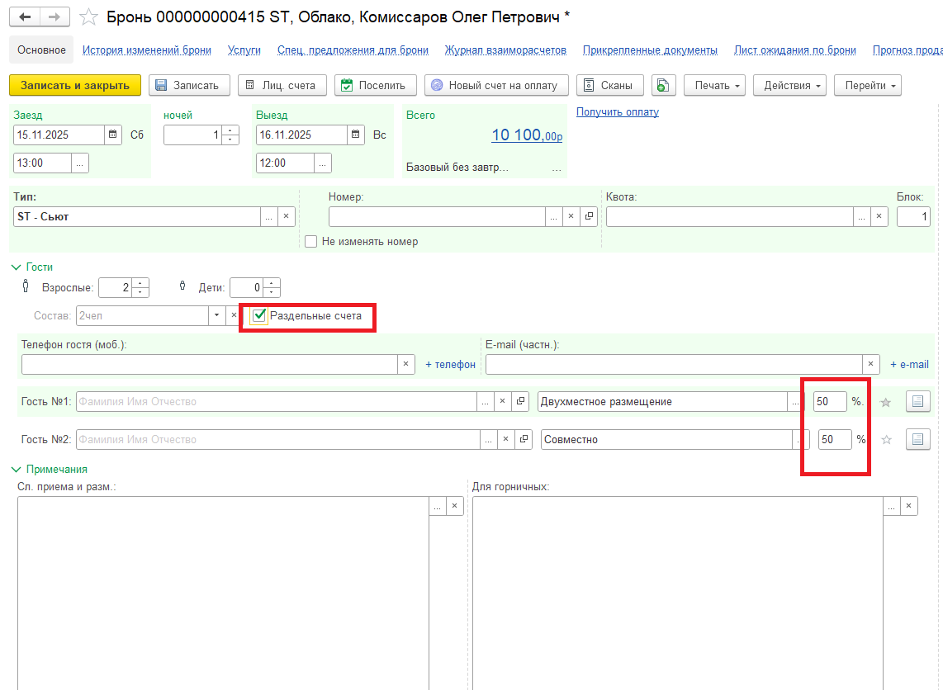Open the Печать dropdown menu
Image resolution: width=943 pixels, height=690 pixels.
coord(715,85)
